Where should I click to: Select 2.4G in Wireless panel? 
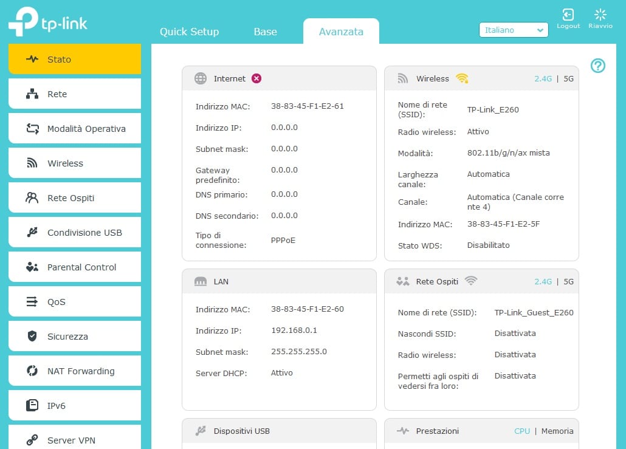point(543,79)
